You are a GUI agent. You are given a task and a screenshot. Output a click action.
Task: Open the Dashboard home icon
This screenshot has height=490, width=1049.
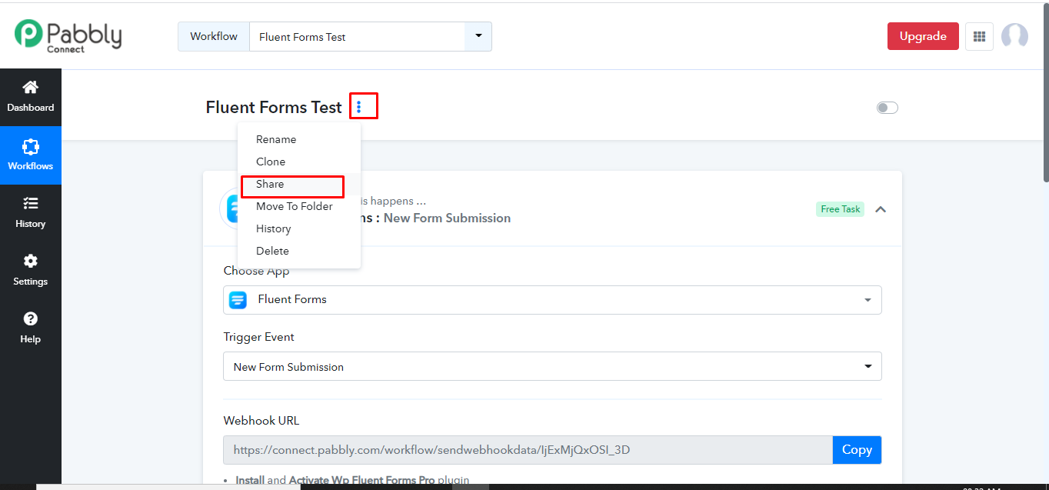[x=30, y=87]
